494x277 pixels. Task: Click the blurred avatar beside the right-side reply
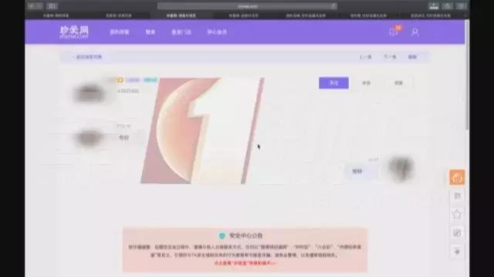pyautogui.click(x=401, y=169)
